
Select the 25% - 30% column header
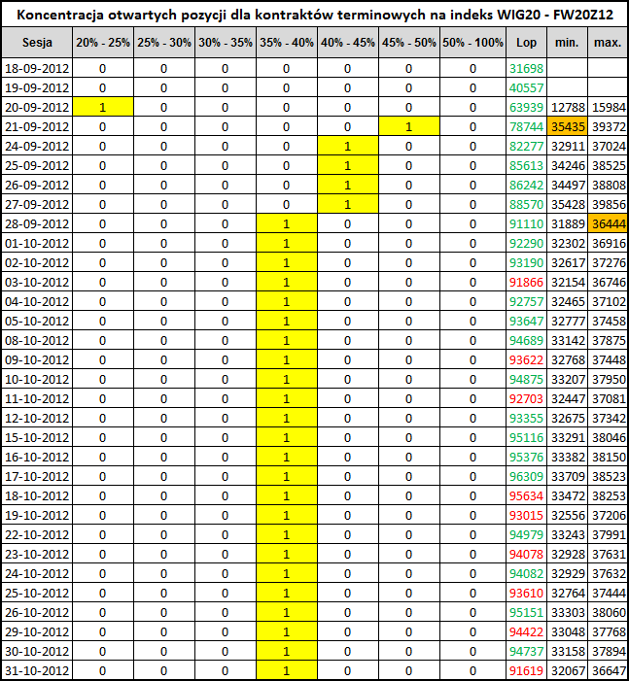164,43
